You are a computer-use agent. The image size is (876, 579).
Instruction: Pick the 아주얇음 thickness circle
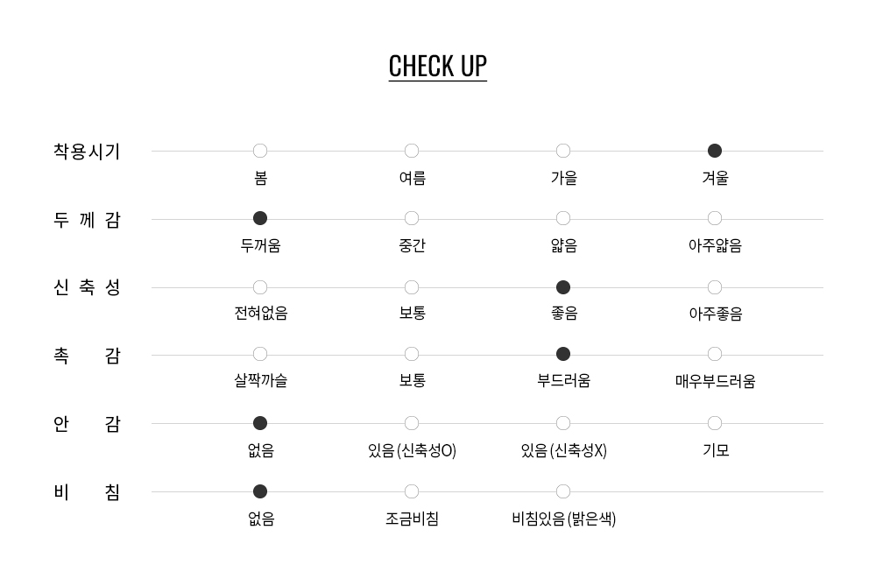[715, 218]
